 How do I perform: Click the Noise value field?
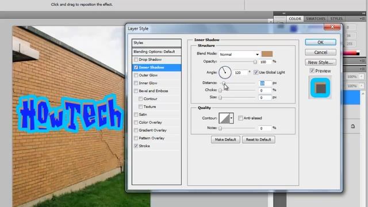tap(266, 128)
